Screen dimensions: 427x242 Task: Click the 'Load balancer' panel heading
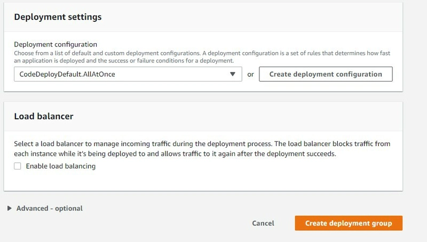tap(44, 116)
